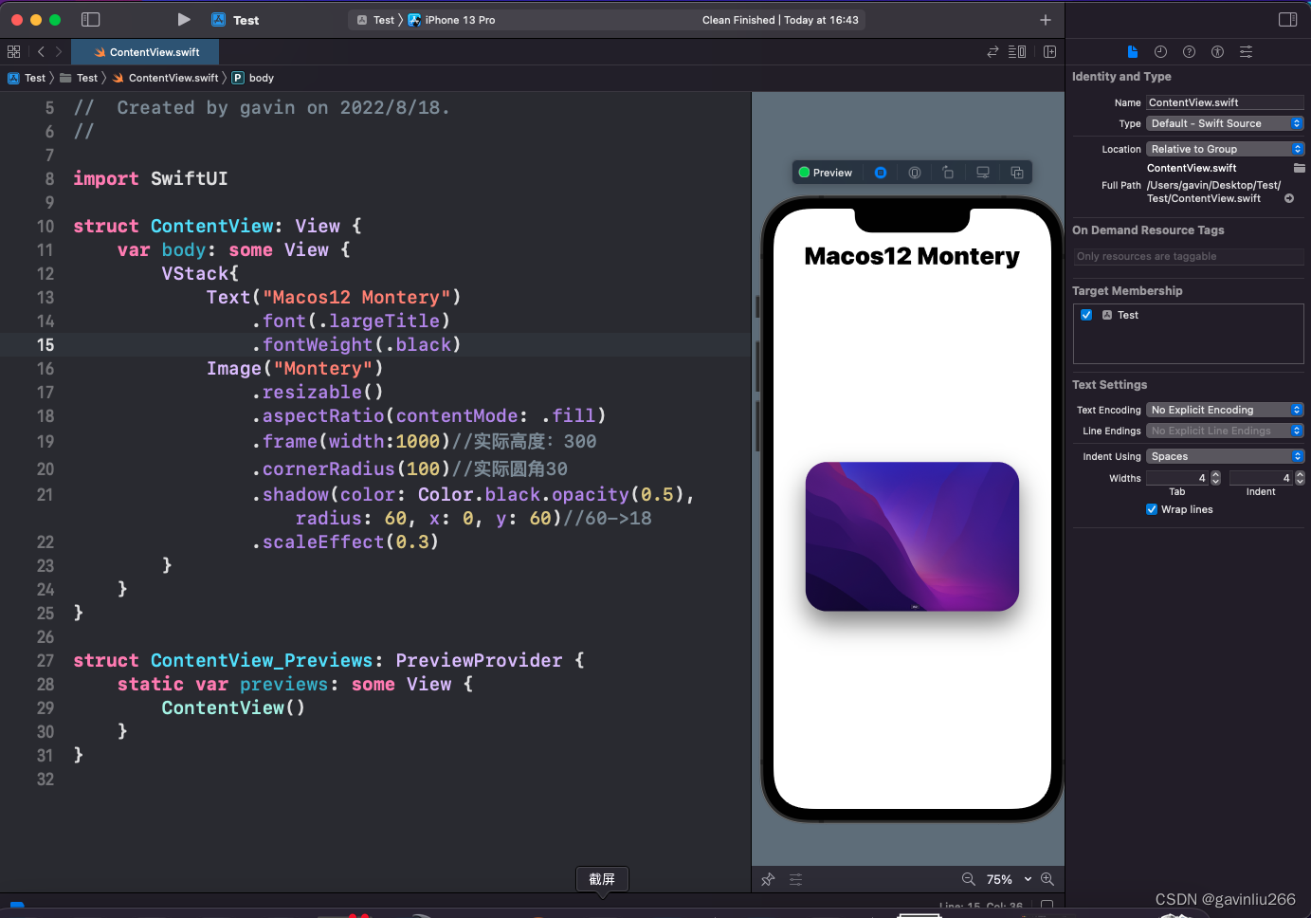The width and height of the screenshot is (1311, 918).
Task: Click the .scaleEffect(0.3) code line
Action: 345,542
